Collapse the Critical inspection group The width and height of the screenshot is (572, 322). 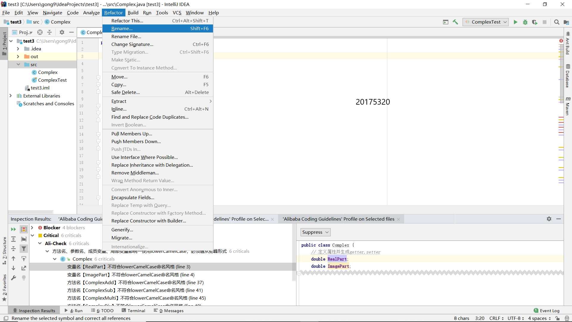[32, 236]
